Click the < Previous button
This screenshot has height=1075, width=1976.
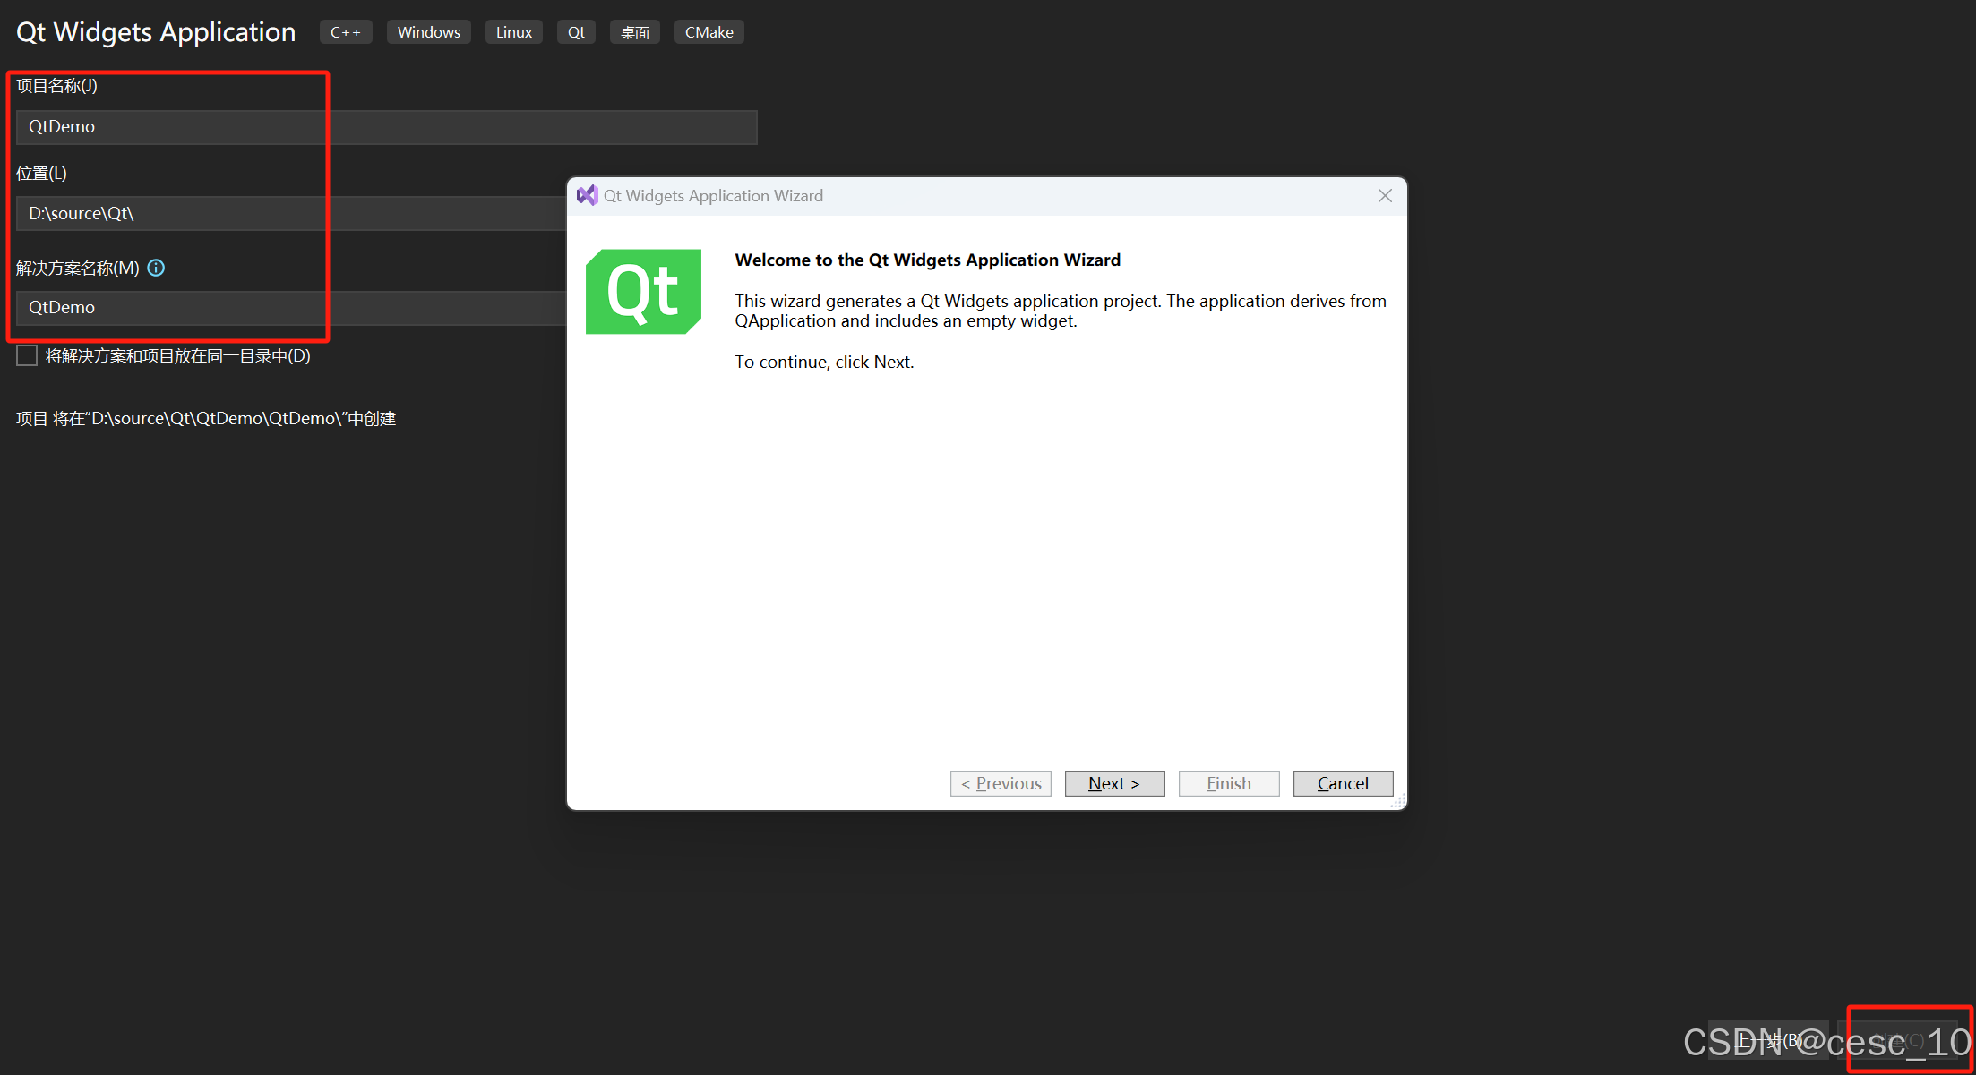click(1001, 783)
